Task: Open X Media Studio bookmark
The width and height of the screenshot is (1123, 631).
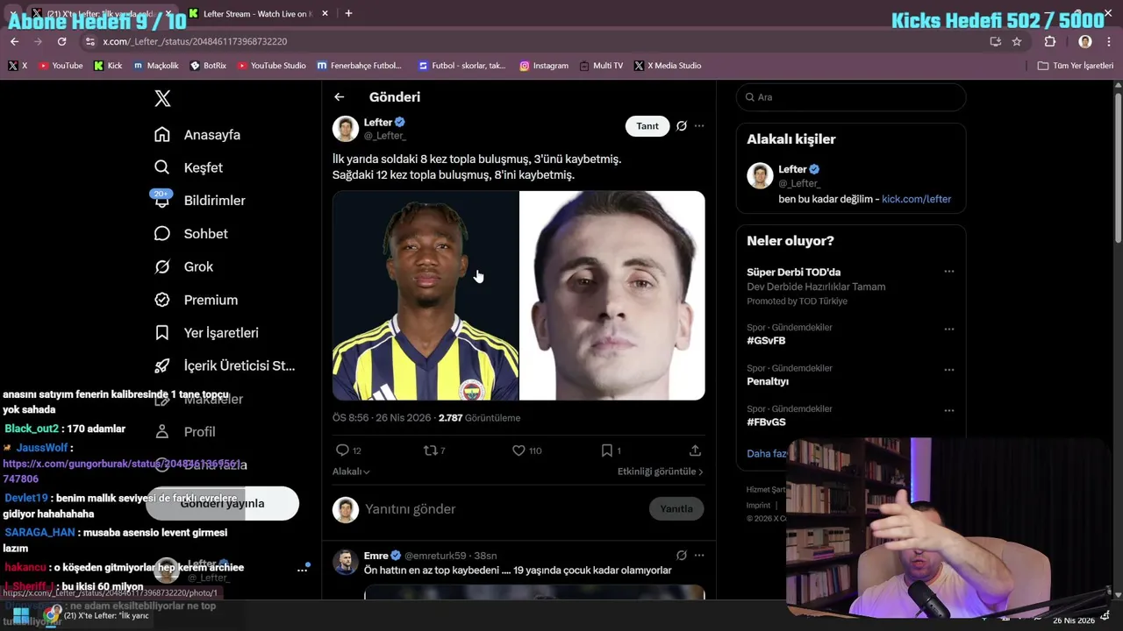Action: click(x=668, y=66)
